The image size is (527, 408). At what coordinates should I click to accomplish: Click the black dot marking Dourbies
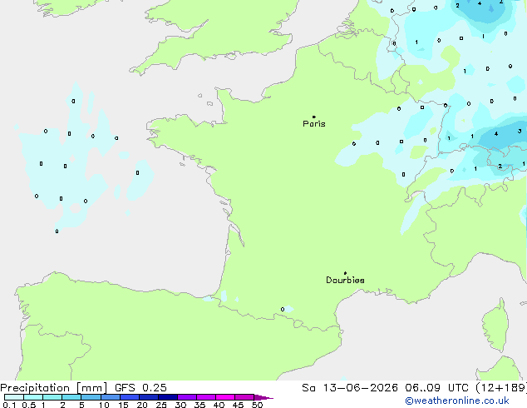345,273
